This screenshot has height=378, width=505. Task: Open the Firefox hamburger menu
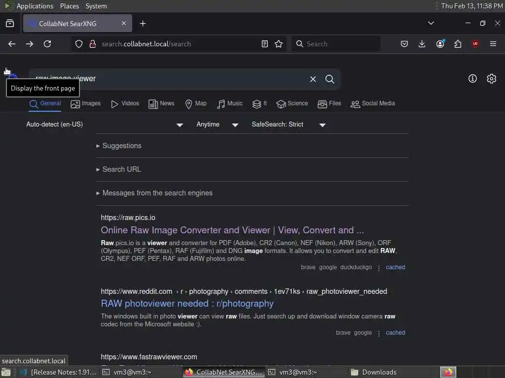493,44
